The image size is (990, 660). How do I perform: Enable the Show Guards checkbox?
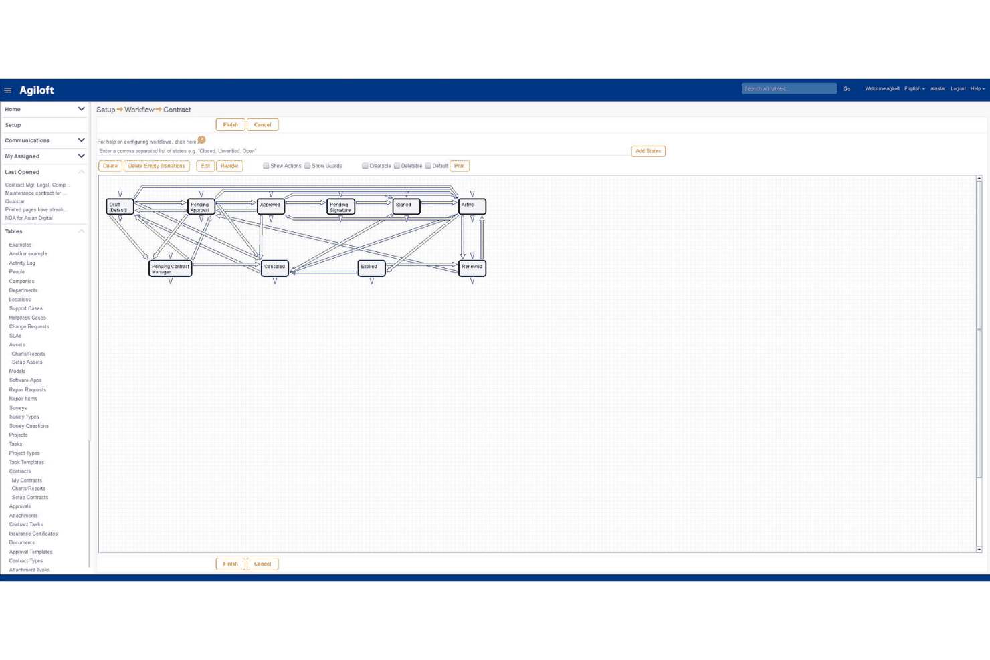coord(307,166)
